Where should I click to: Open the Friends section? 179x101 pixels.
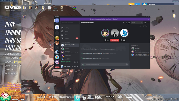(70, 38)
